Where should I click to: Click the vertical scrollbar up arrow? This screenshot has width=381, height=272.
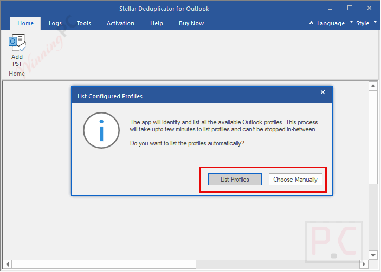pyautogui.click(x=373, y=86)
